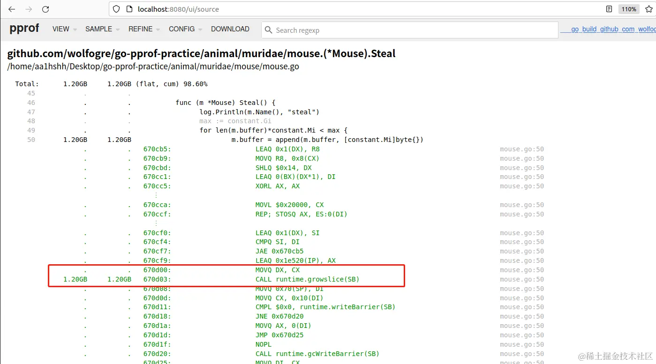
Task: Collapse line 50 append statement
Action: coord(327,140)
